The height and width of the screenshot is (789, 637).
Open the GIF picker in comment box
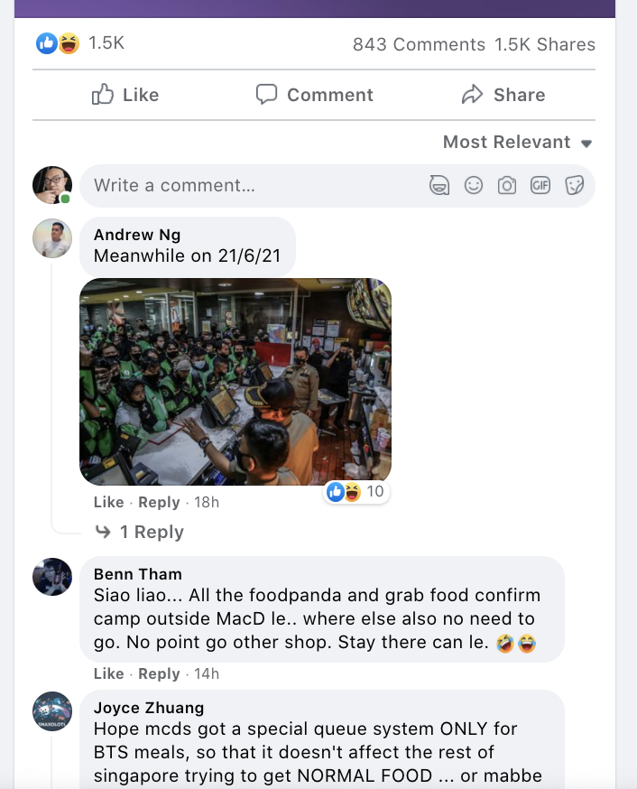point(540,186)
